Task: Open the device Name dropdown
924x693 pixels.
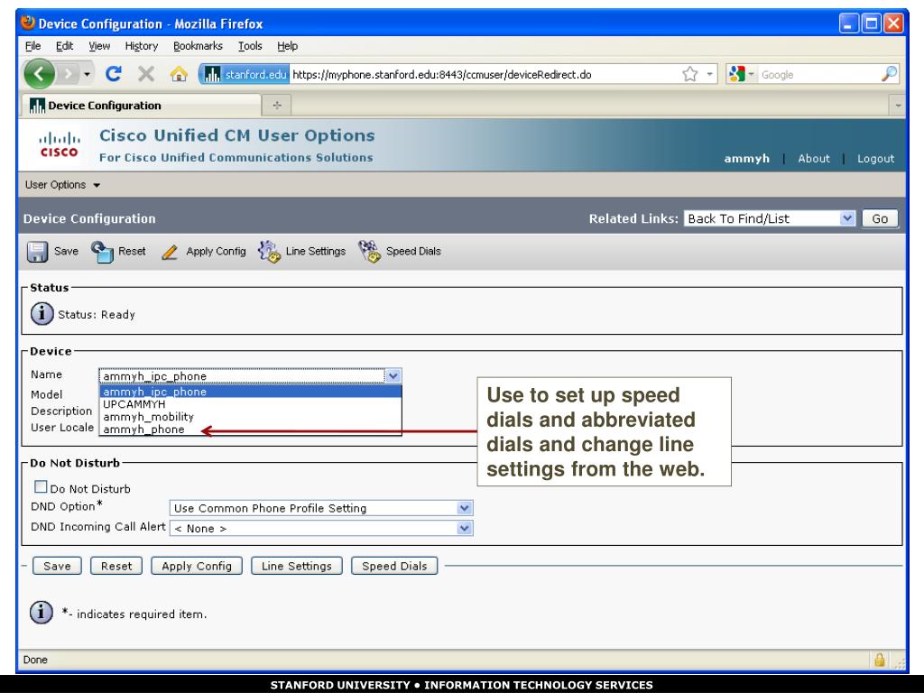Action: click(x=393, y=375)
